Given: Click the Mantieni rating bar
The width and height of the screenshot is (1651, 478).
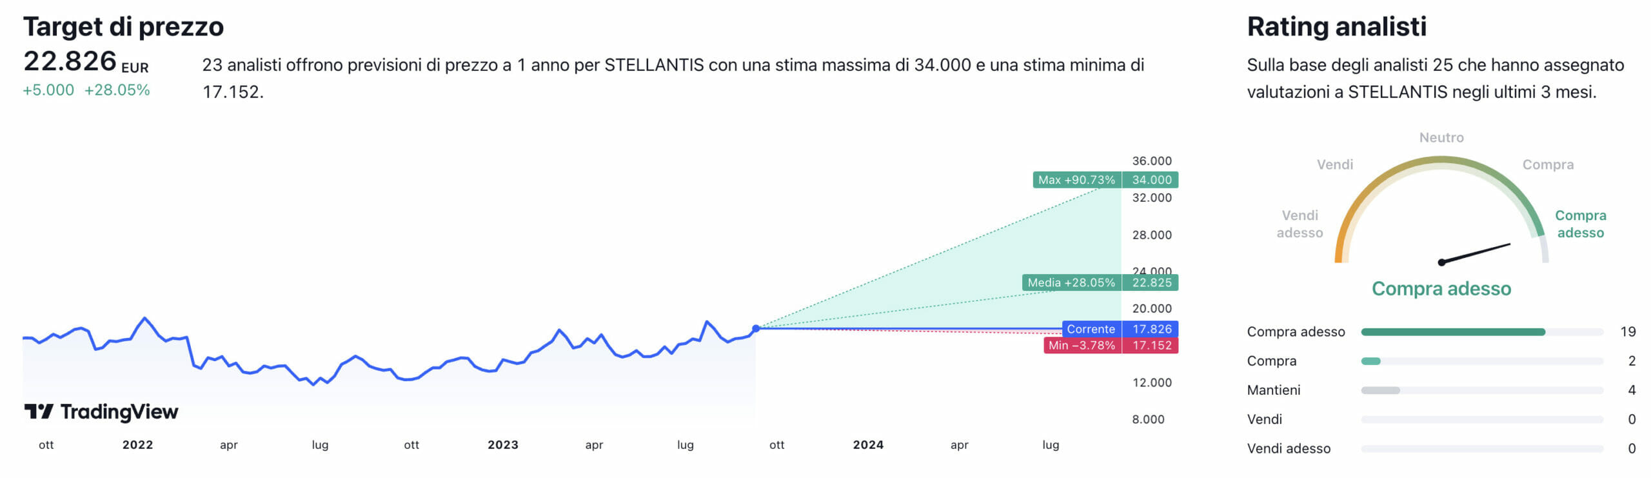Looking at the screenshot, I should click(x=1481, y=390).
